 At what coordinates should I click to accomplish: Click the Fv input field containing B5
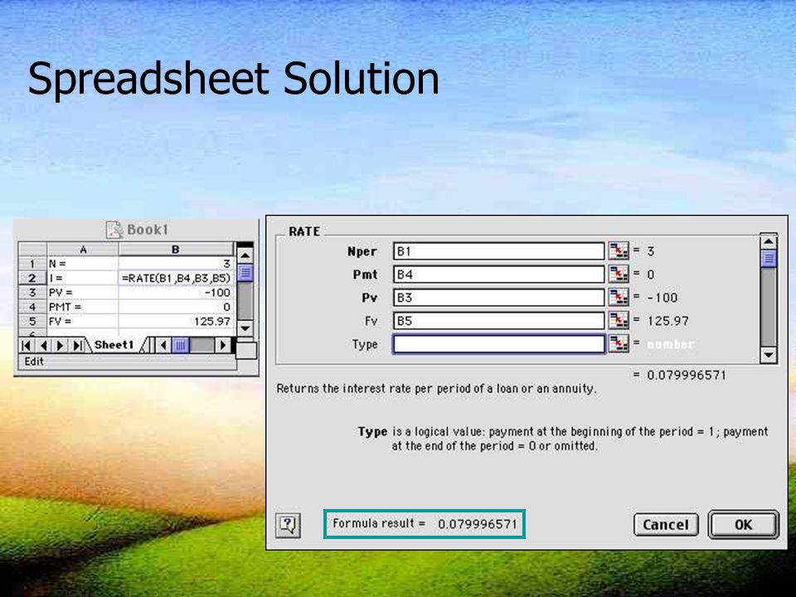498,321
